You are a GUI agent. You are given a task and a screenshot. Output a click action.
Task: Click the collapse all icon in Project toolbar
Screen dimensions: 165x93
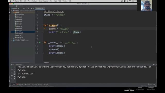(28, 9)
